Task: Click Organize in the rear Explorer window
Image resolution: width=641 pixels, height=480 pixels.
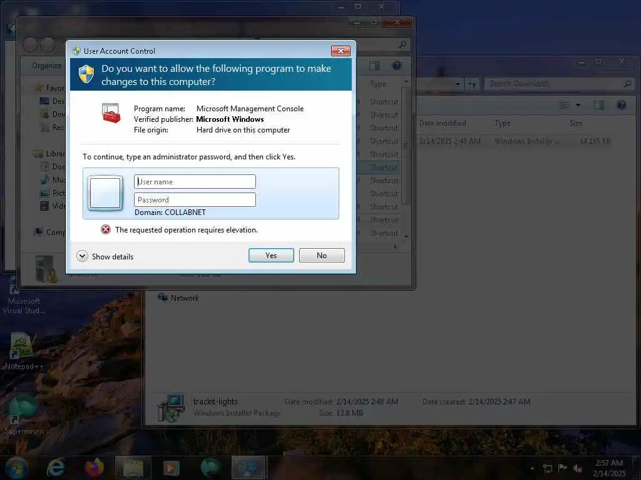Action: tap(46, 66)
